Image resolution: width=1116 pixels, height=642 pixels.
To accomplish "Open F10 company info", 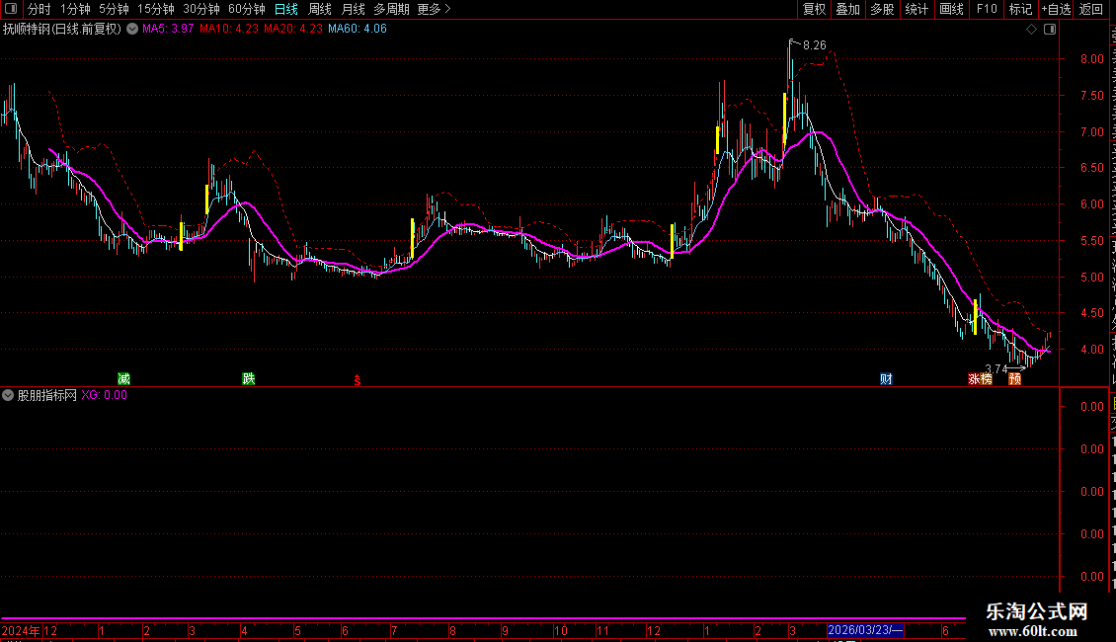I will (x=986, y=9).
